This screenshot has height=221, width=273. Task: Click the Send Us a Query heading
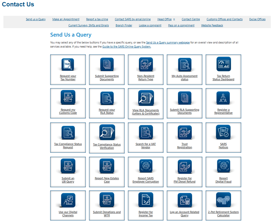coord(71,35)
